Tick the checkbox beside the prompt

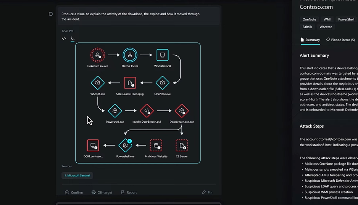click(x=51, y=14)
